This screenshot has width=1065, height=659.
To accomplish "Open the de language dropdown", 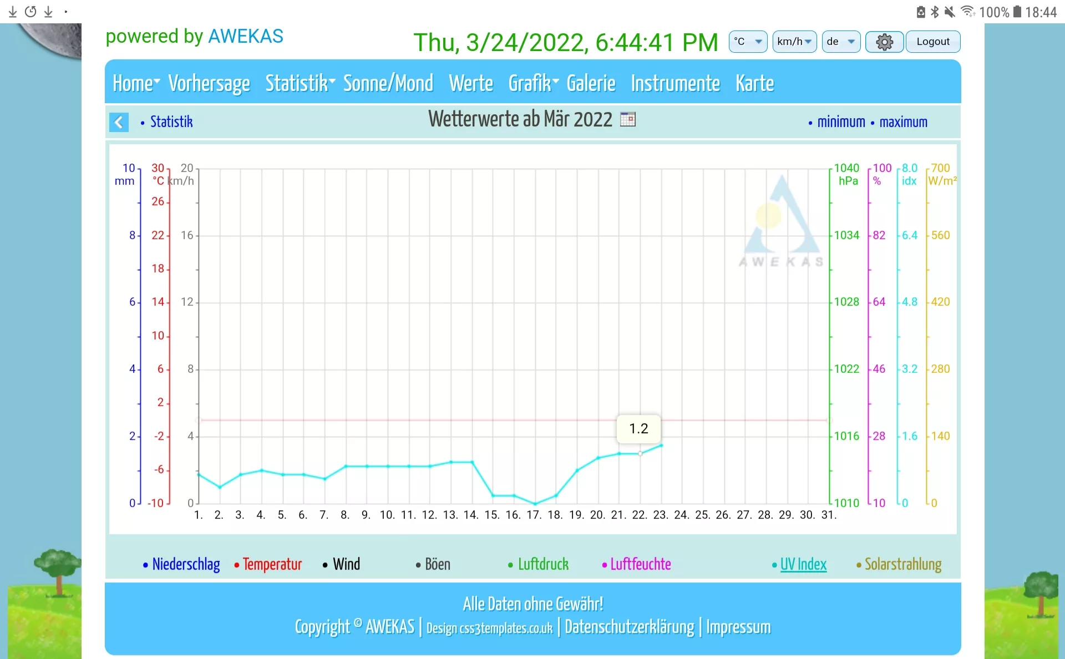I will [841, 42].
